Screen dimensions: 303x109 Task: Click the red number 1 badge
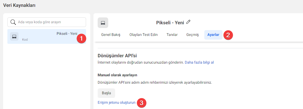tap(81, 39)
